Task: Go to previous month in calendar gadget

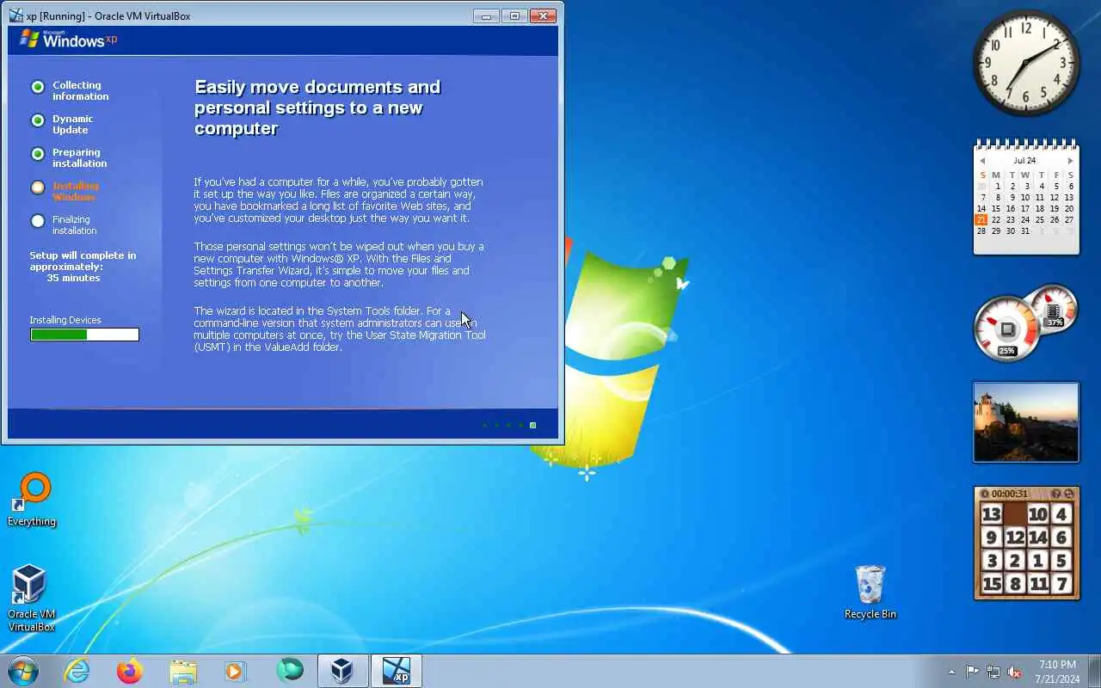Action: click(982, 161)
